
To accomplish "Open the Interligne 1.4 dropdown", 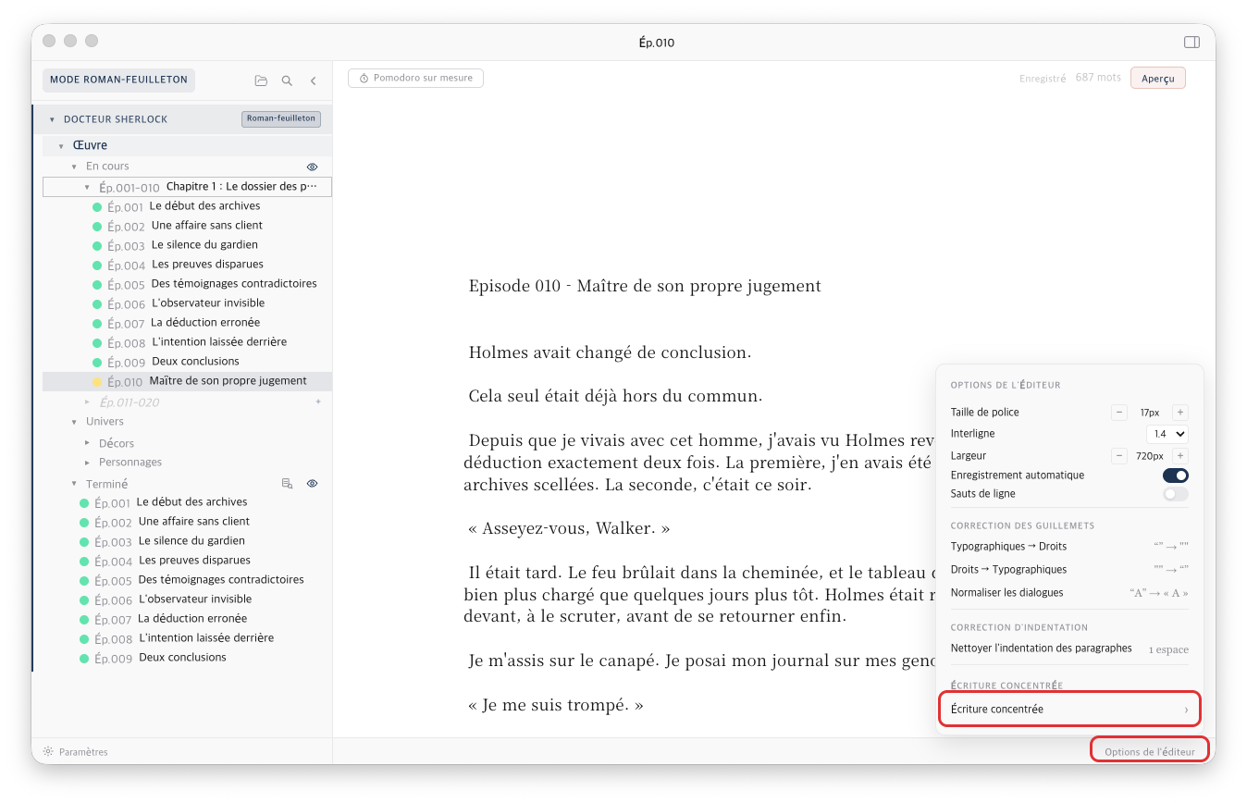I will click(x=1167, y=434).
